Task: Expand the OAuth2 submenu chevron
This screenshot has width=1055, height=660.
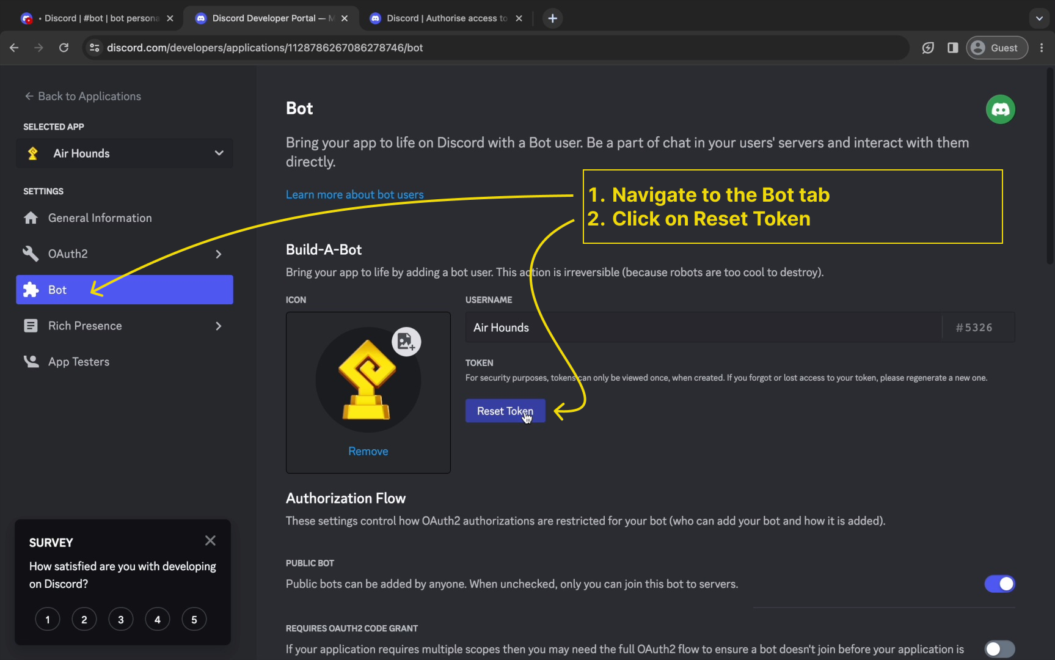Action: coord(219,254)
